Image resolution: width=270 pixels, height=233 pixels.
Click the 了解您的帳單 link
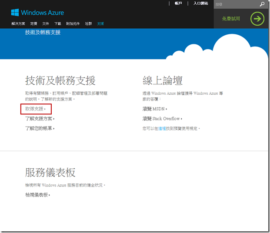[40, 129]
